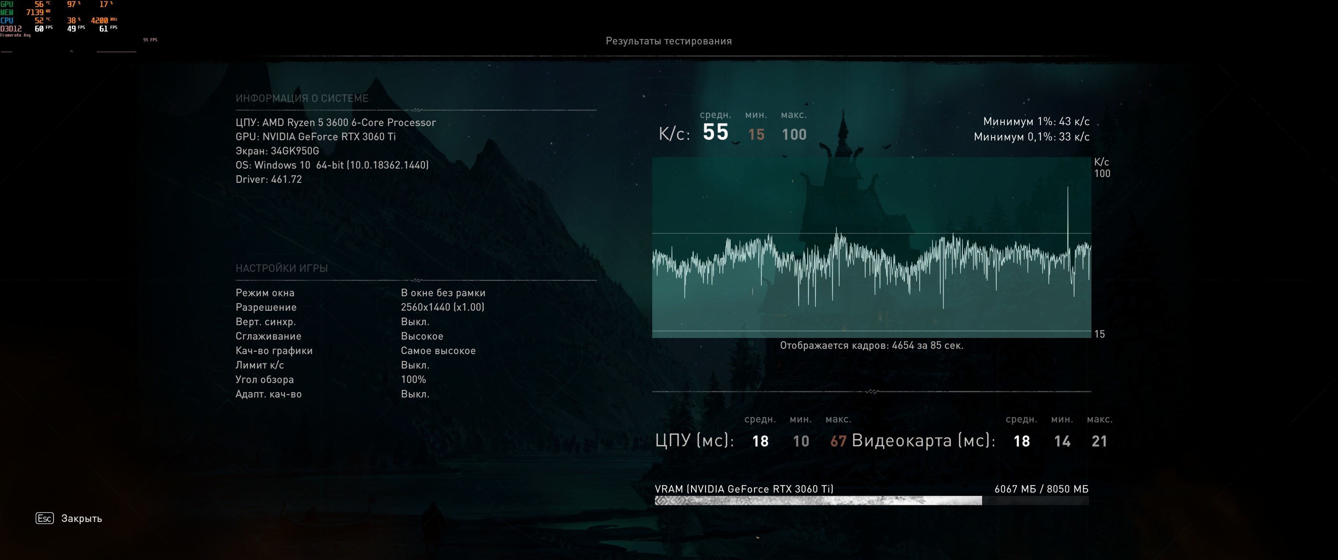Click the В окне без рамки value
The image size is (1338, 560).
pyautogui.click(x=443, y=293)
